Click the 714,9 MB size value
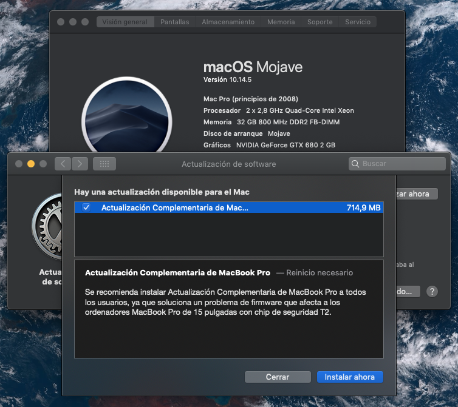 click(x=363, y=207)
